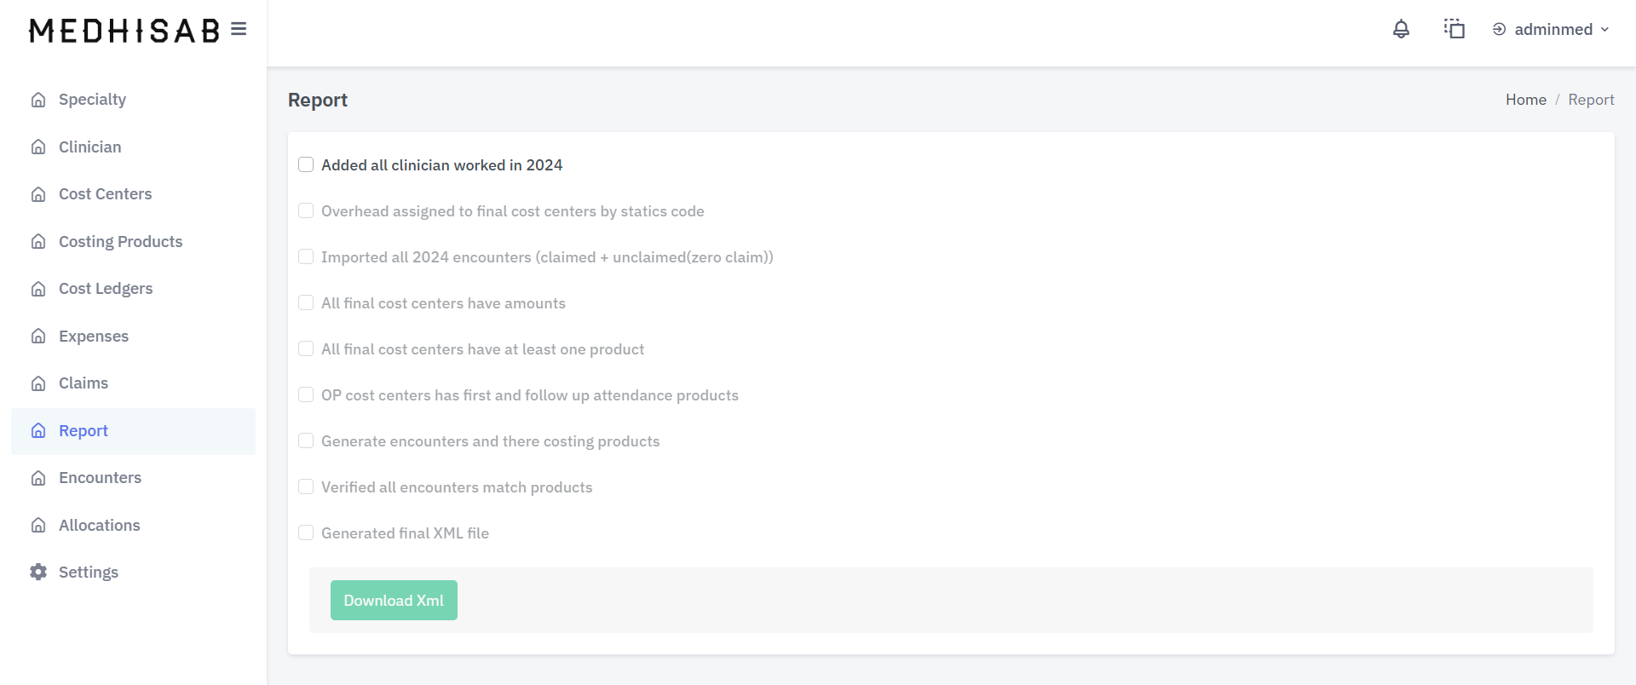The width and height of the screenshot is (1636, 685).
Task: Open Cost Ledgers from the sidebar
Action: (106, 289)
